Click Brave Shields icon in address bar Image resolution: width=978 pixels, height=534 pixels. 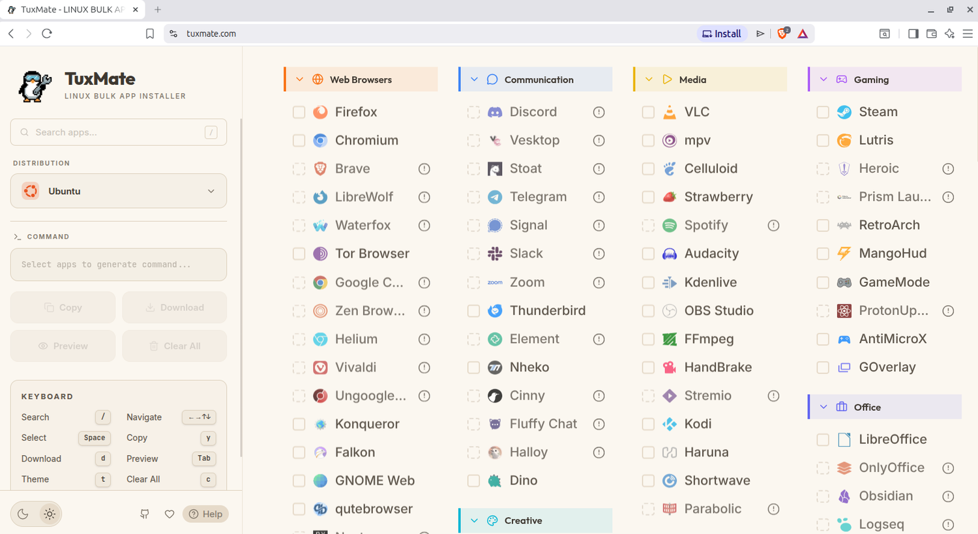[x=782, y=33]
